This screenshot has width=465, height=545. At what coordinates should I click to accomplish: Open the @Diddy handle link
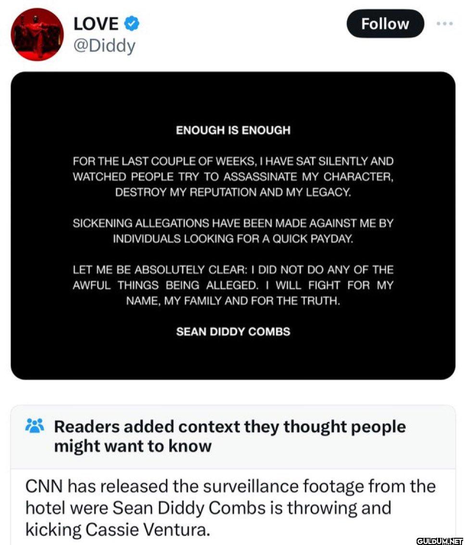pyautogui.click(x=104, y=46)
